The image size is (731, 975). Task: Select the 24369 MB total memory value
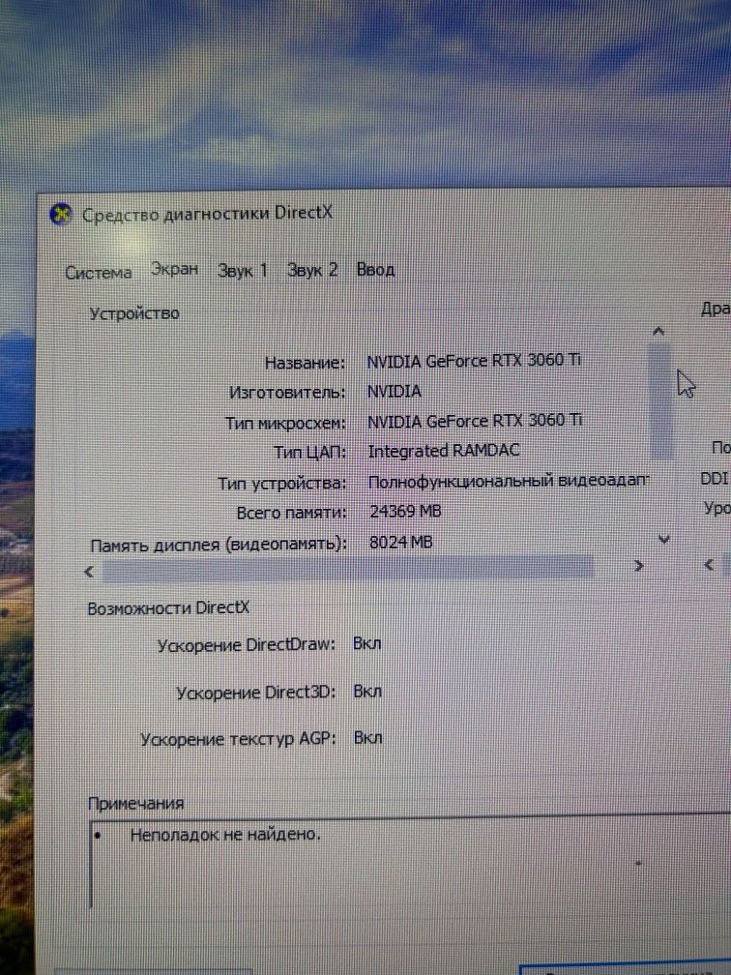405,511
